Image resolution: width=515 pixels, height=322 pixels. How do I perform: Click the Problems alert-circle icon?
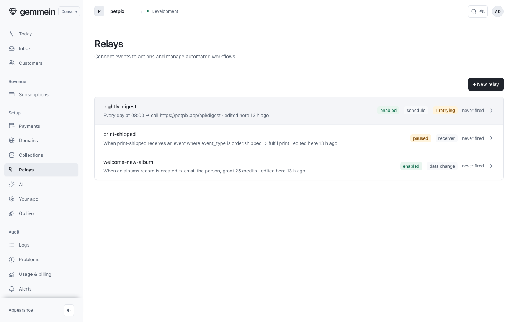click(12, 259)
